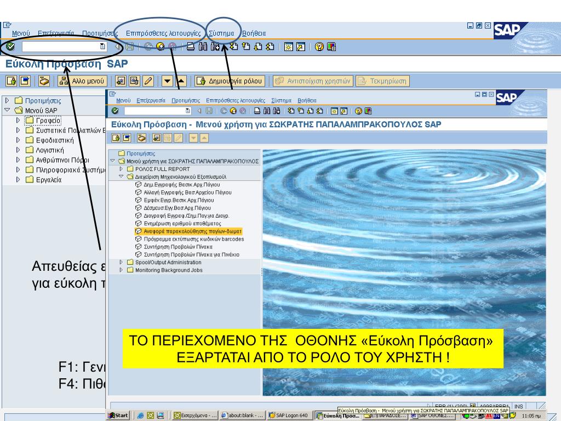Expand the Monitoring Background Jobs folder
The height and width of the screenshot is (421, 561).
coord(121,270)
